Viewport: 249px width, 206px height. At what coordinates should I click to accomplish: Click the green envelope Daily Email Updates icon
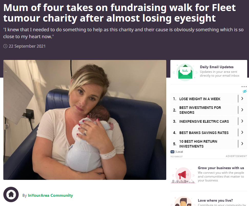[185, 72]
